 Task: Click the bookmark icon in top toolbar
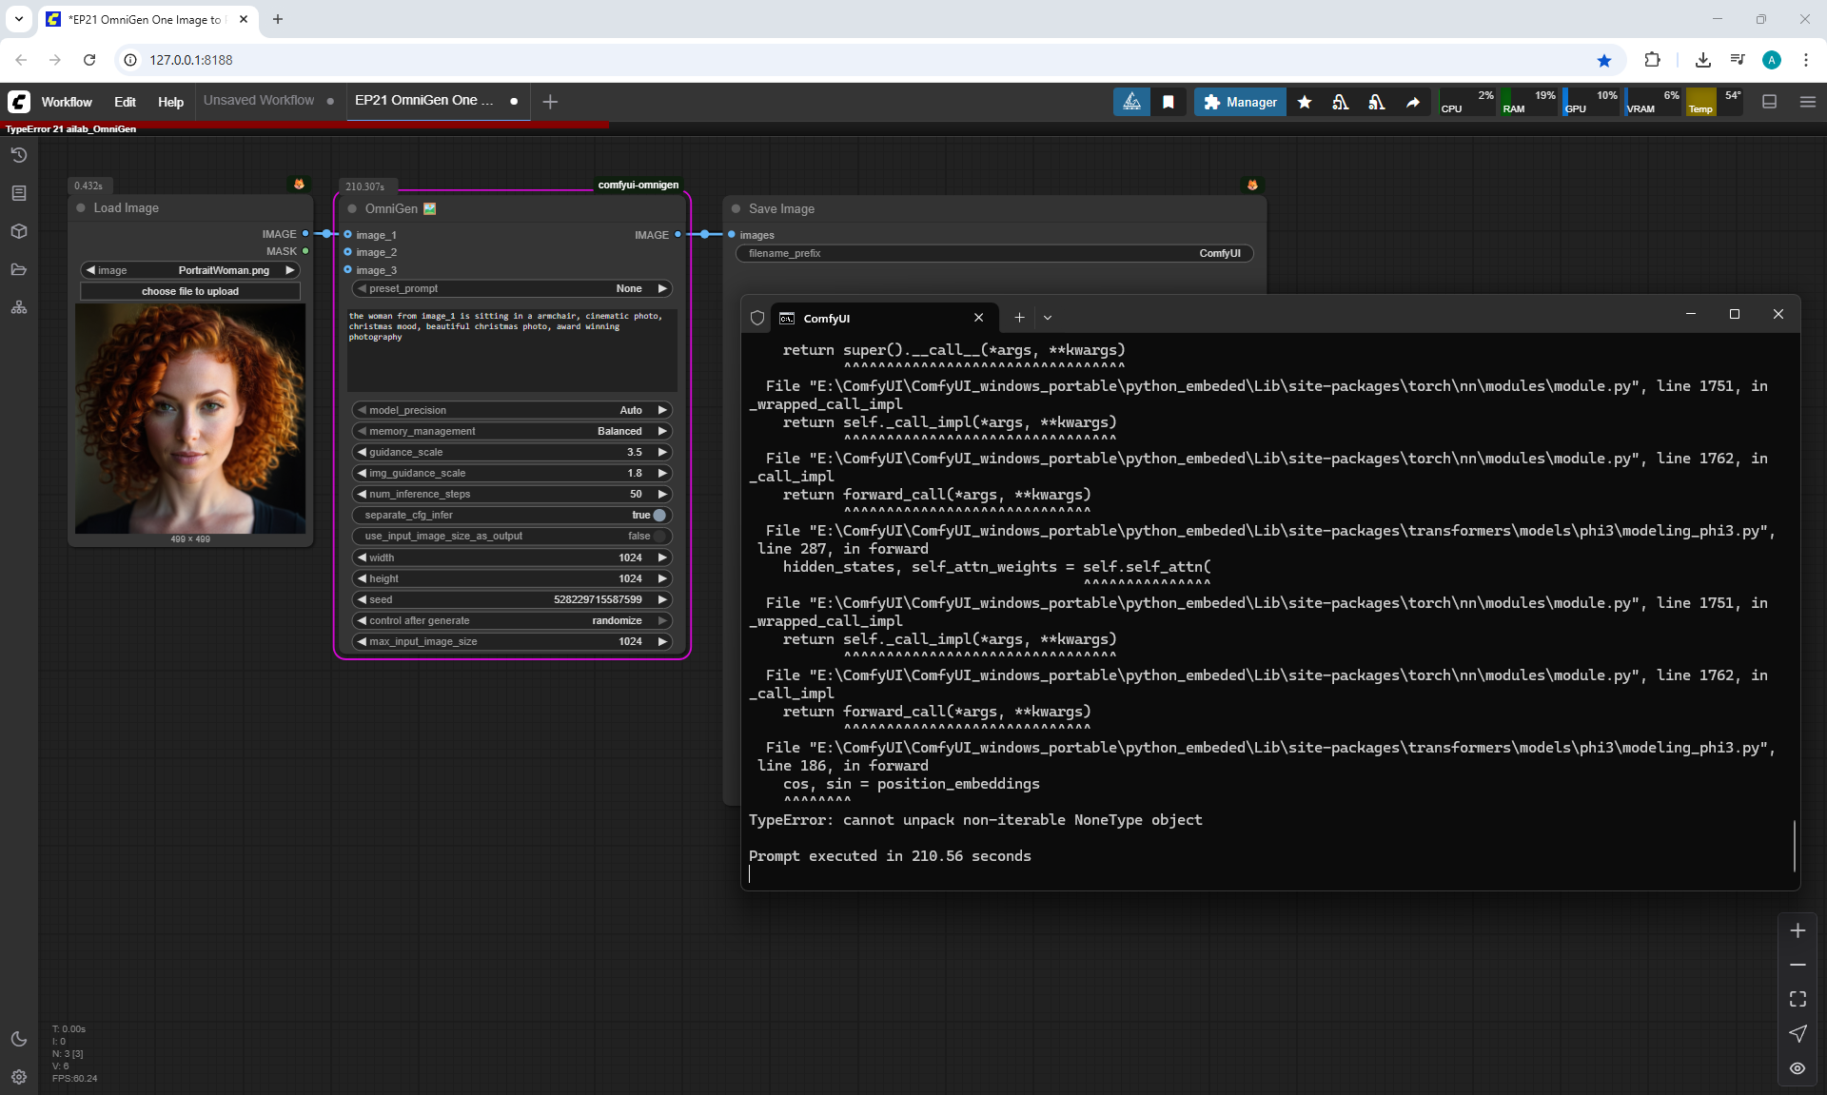[1169, 102]
